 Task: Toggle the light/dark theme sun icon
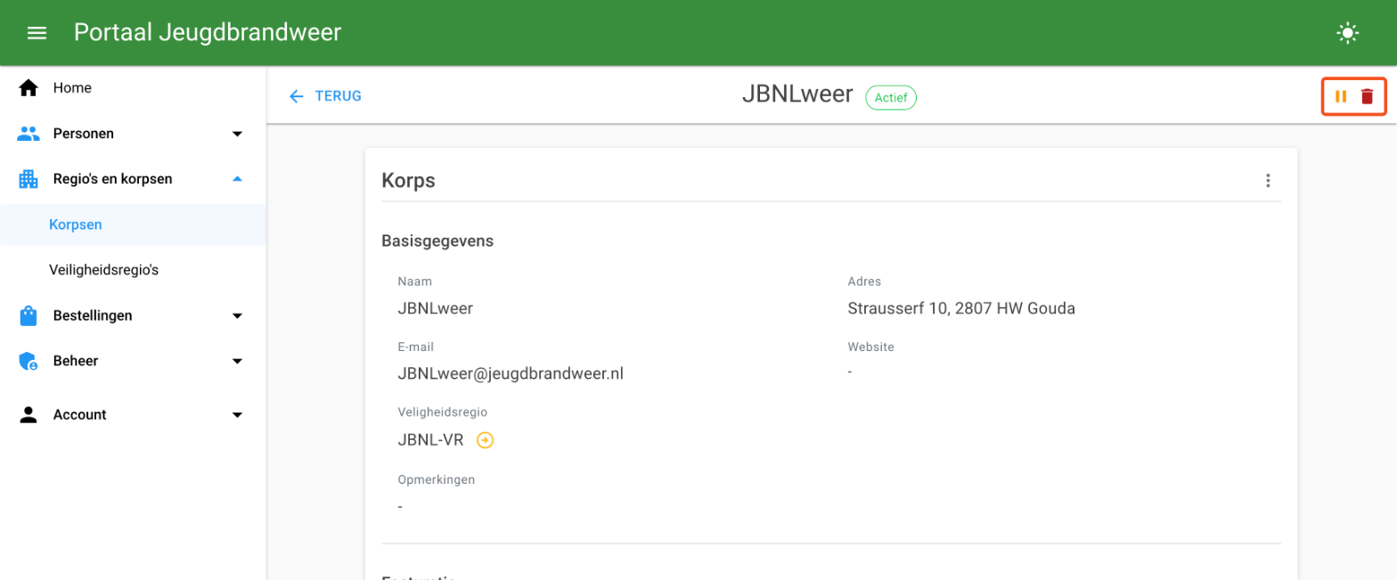pos(1347,34)
